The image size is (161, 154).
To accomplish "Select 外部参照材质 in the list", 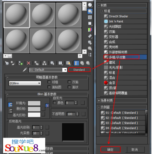I will tap(125, 52).
